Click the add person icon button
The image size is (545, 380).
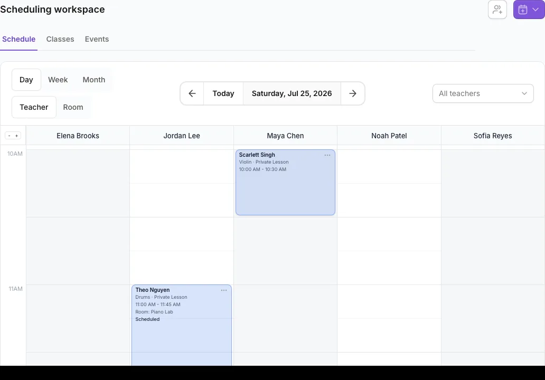(x=497, y=9)
